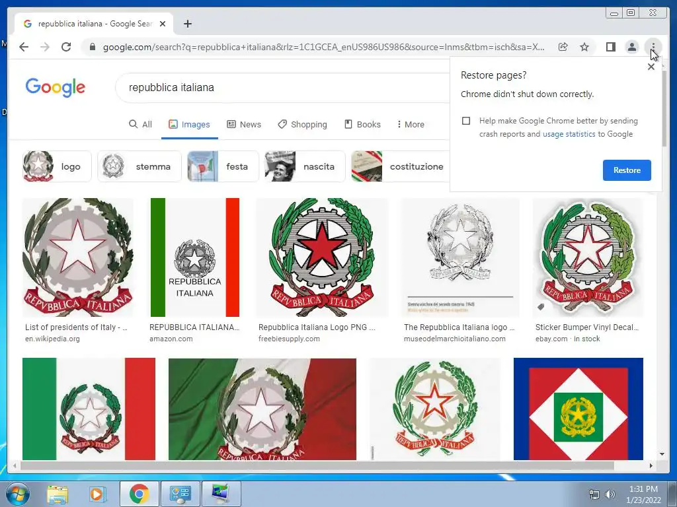Open freebiesupply Logo PNG image

[322, 257]
